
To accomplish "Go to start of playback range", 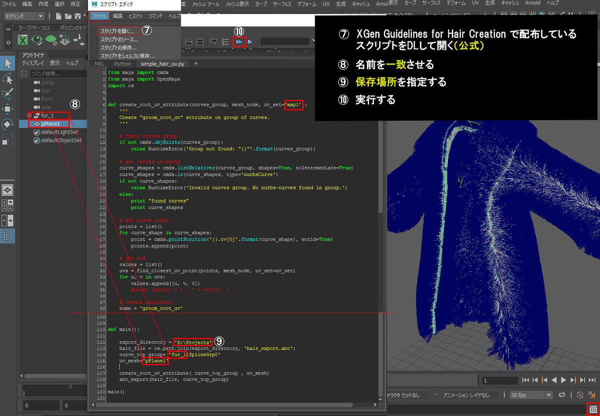I will tap(525, 380).
